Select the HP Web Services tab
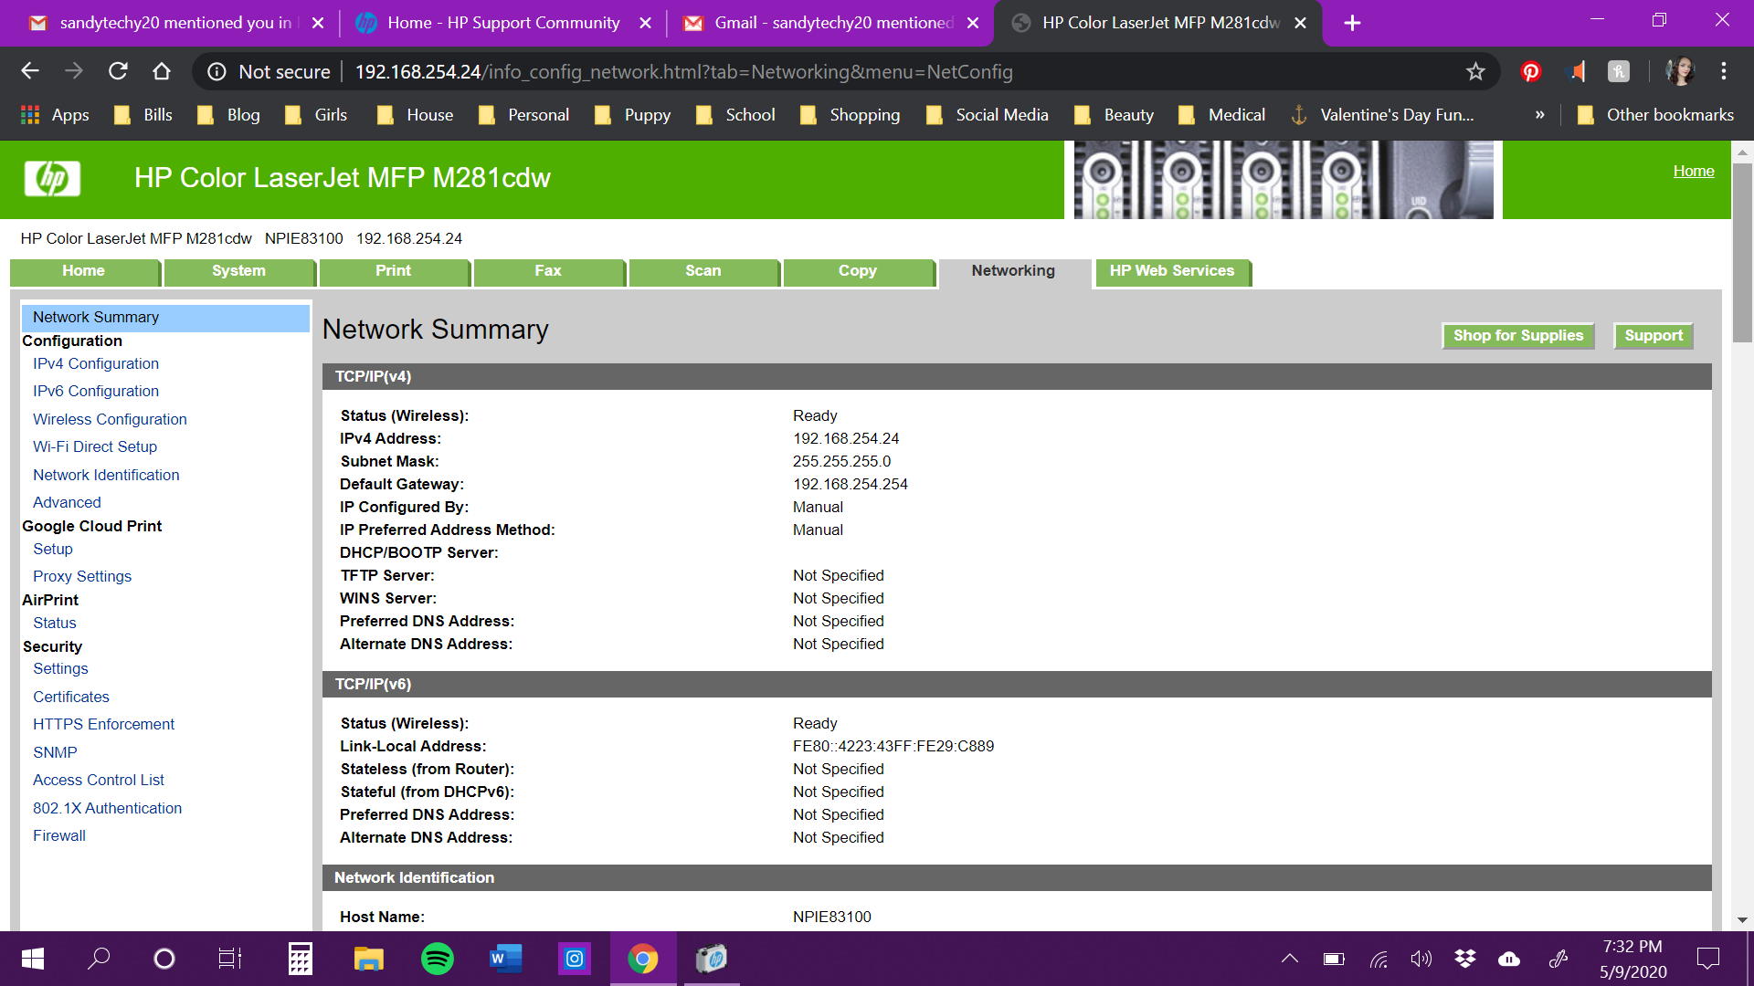 pyautogui.click(x=1172, y=271)
